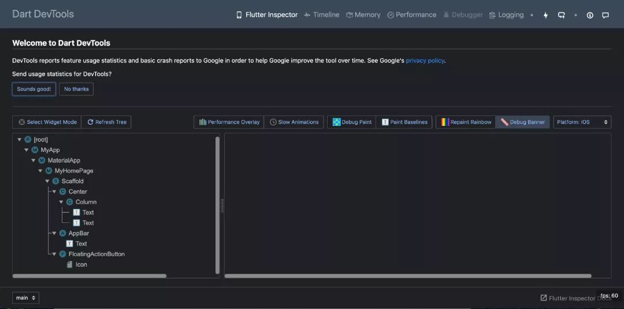Follow the privacy policy link

[x=425, y=61]
